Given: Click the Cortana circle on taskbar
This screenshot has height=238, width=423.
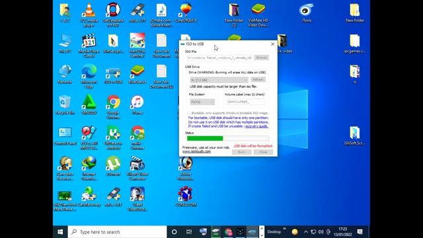Looking at the screenshot, I should tap(174, 232).
